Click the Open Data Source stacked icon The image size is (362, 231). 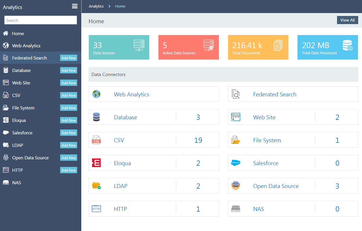tap(235, 186)
